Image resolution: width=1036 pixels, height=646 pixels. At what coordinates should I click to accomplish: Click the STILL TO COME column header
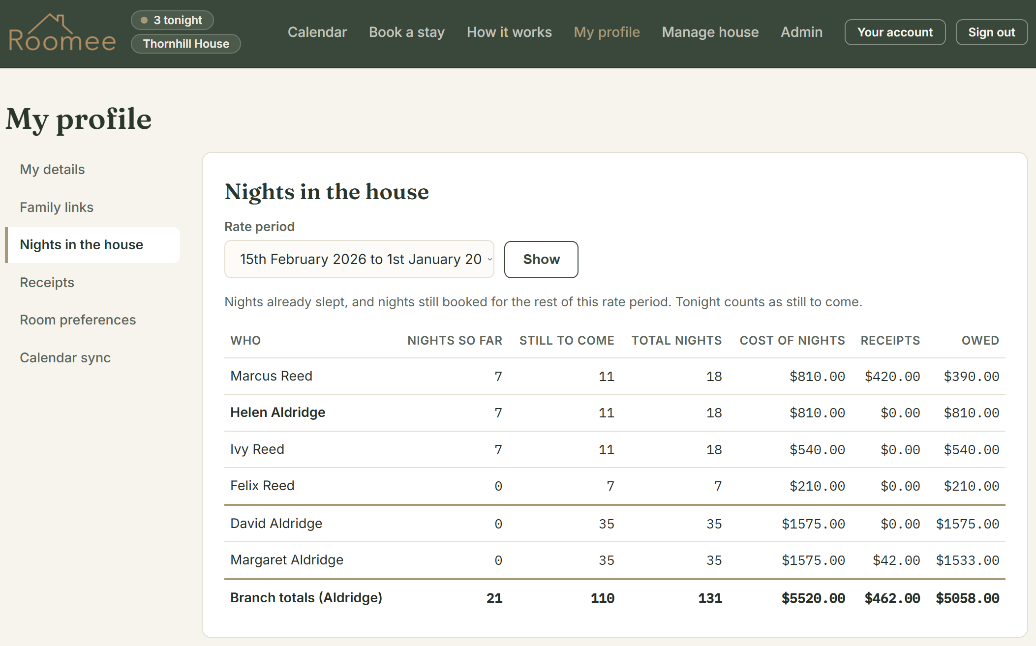pos(567,341)
